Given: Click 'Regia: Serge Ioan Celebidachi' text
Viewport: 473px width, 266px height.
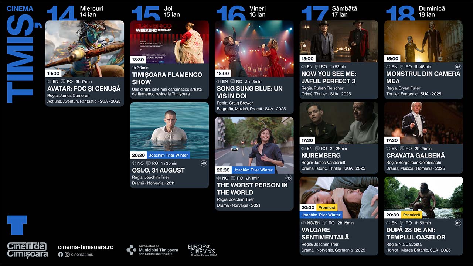Looking at the screenshot, I should point(414,163).
